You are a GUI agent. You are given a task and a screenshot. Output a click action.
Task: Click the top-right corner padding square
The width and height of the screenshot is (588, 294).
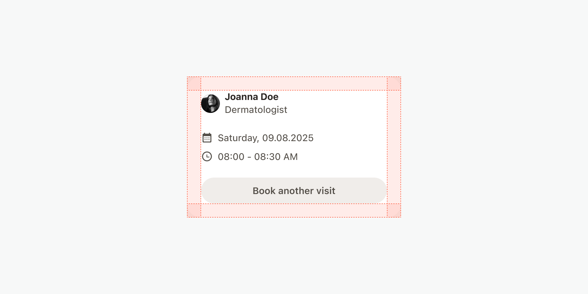click(394, 83)
